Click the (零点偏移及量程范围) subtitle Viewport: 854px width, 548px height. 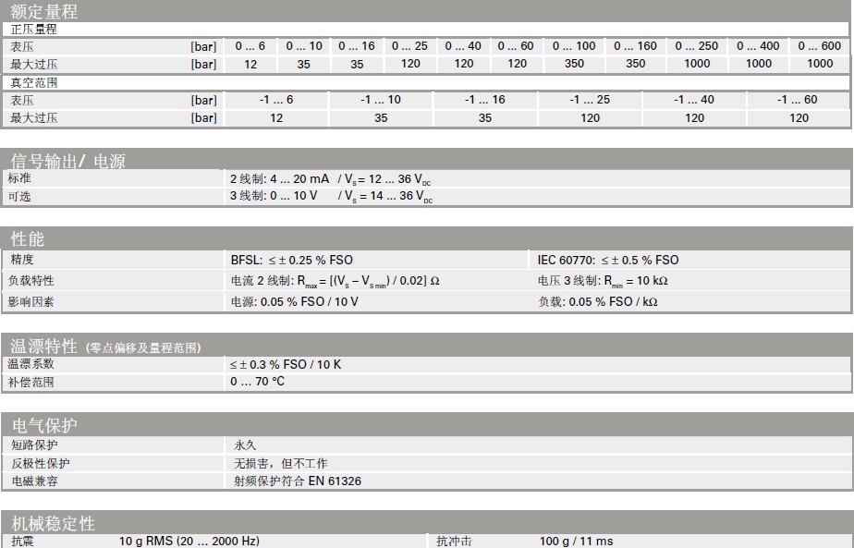pyautogui.click(x=143, y=347)
